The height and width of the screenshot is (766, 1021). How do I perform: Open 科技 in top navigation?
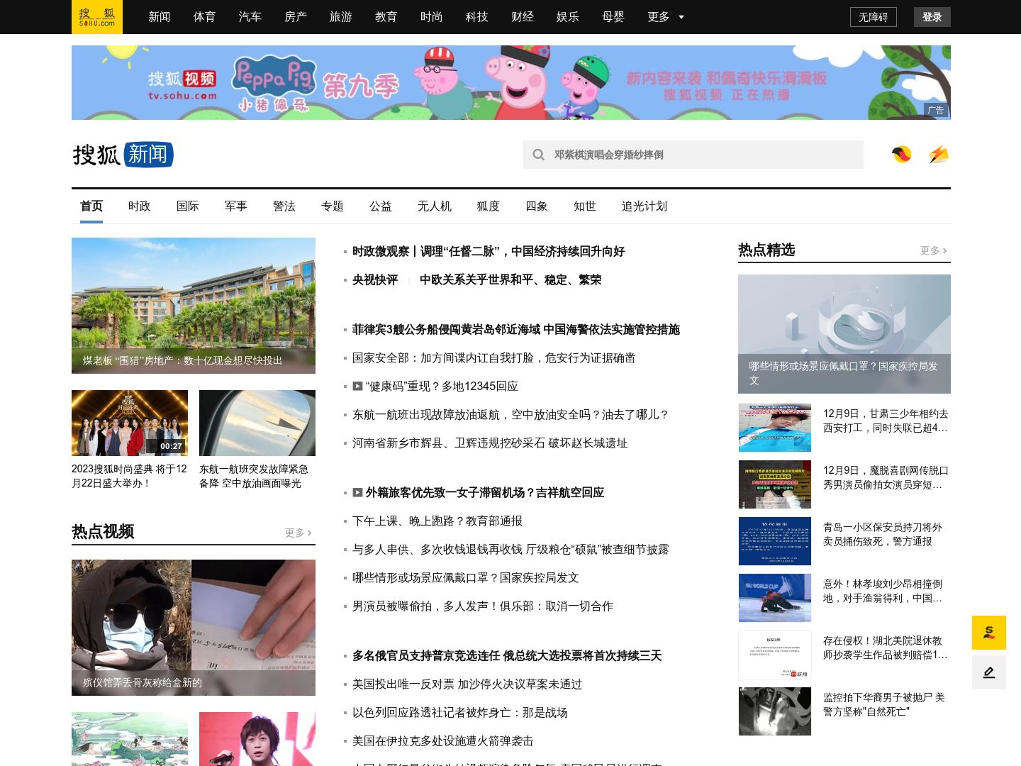point(477,17)
